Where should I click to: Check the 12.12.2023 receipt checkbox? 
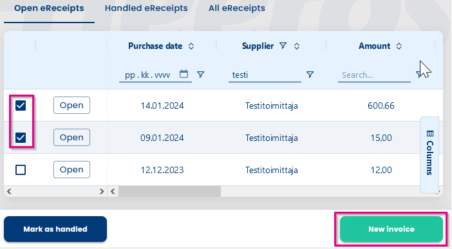[x=21, y=170]
